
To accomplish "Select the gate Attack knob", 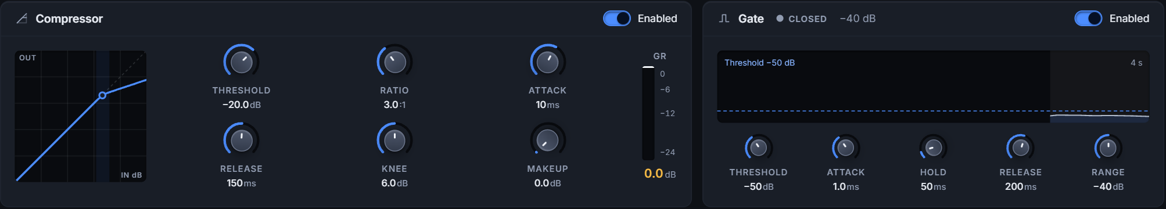I will 846,147.
